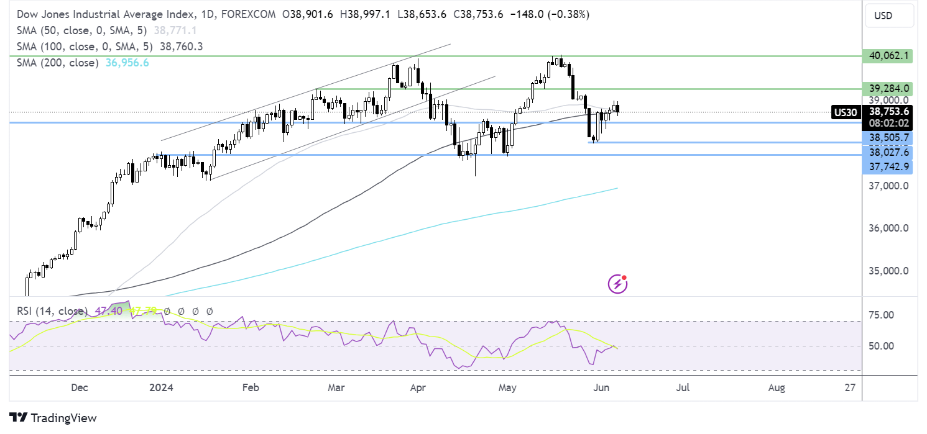
Task: Click the Dec label on time axis
Action: click(x=80, y=387)
